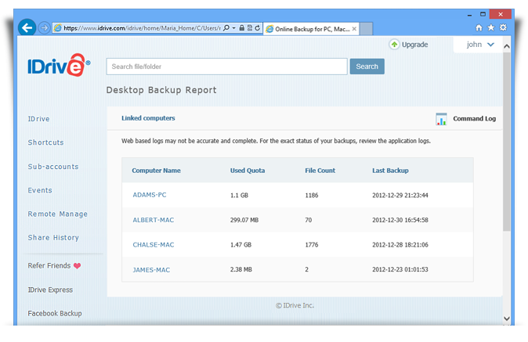
Task: Click the browser back arrow button
Action: click(x=27, y=27)
